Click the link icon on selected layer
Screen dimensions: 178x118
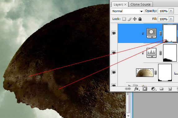tap(160, 33)
